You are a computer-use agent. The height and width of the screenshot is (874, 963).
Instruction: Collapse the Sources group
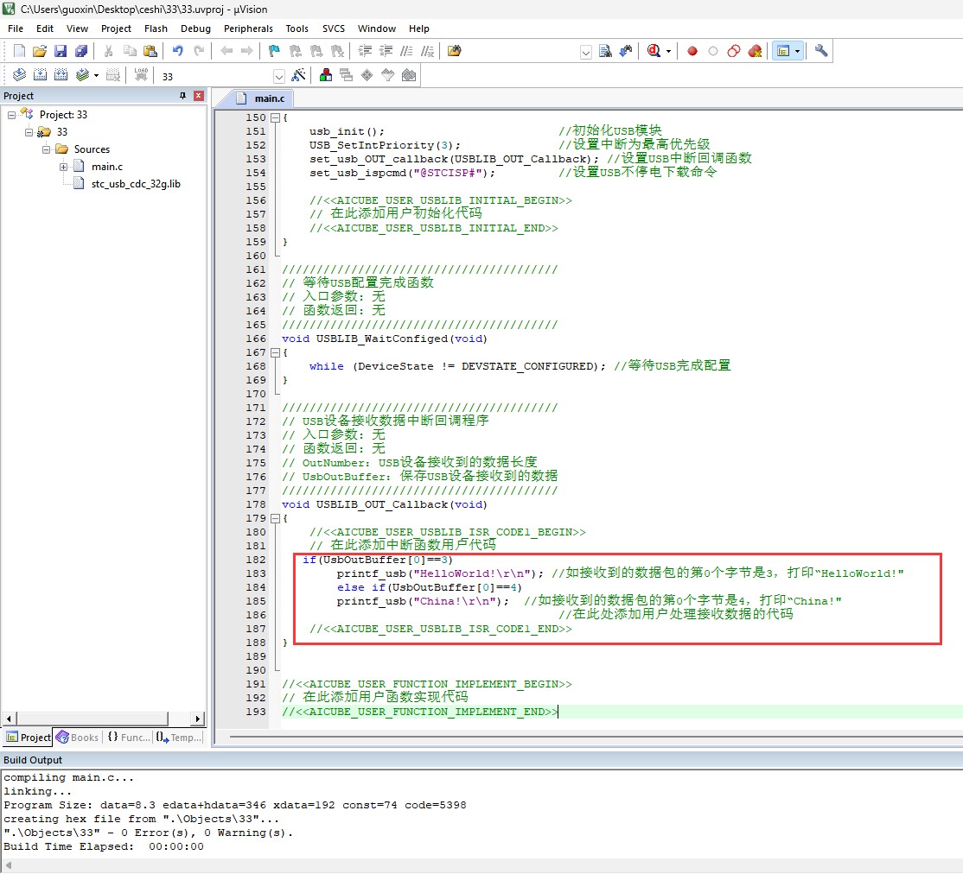pyautogui.click(x=46, y=149)
